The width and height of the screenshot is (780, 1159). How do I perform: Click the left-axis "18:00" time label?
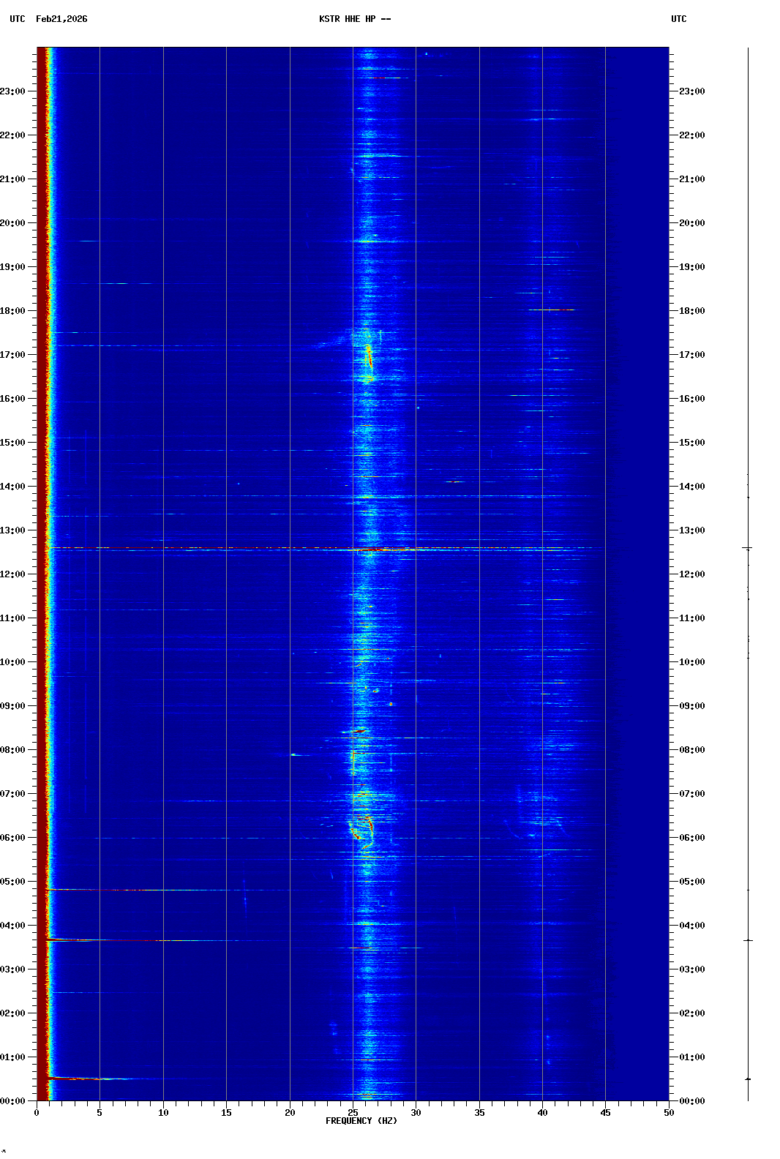point(12,311)
